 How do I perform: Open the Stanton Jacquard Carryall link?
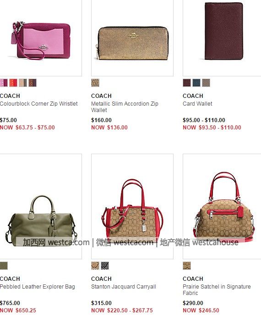pyautogui.click(x=124, y=287)
